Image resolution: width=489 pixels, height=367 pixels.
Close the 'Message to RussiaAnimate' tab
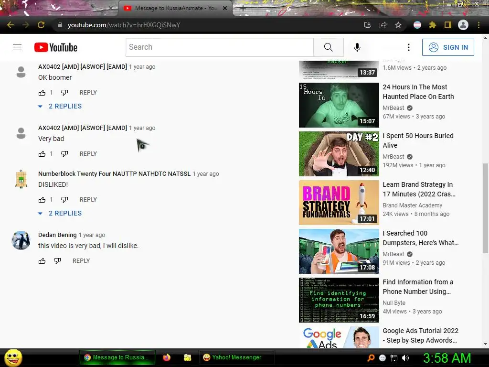tap(225, 8)
